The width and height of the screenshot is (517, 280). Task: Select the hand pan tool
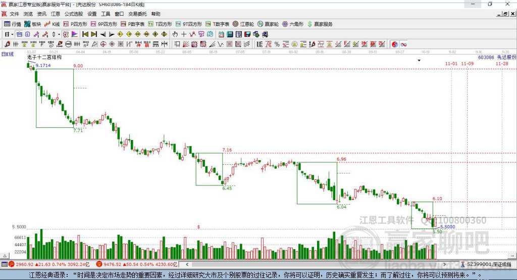click(175, 34)
